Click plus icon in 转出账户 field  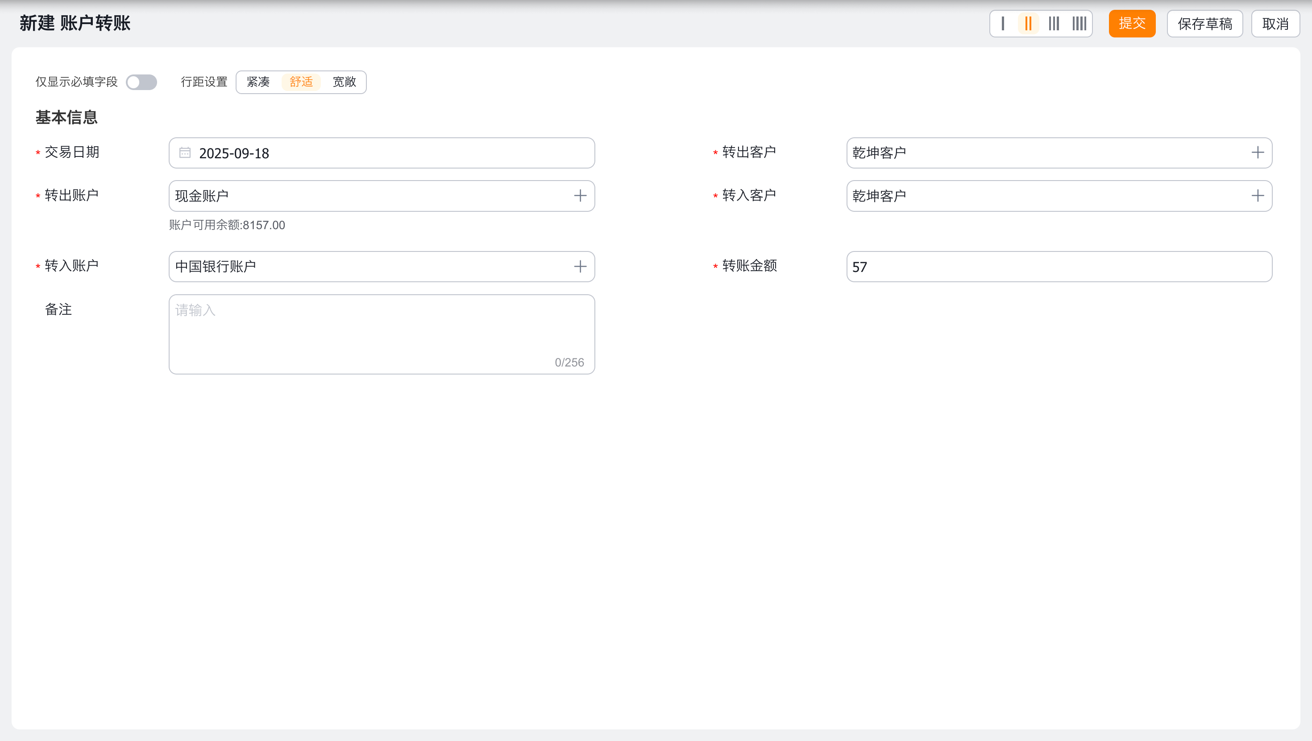tap(580, 196)
